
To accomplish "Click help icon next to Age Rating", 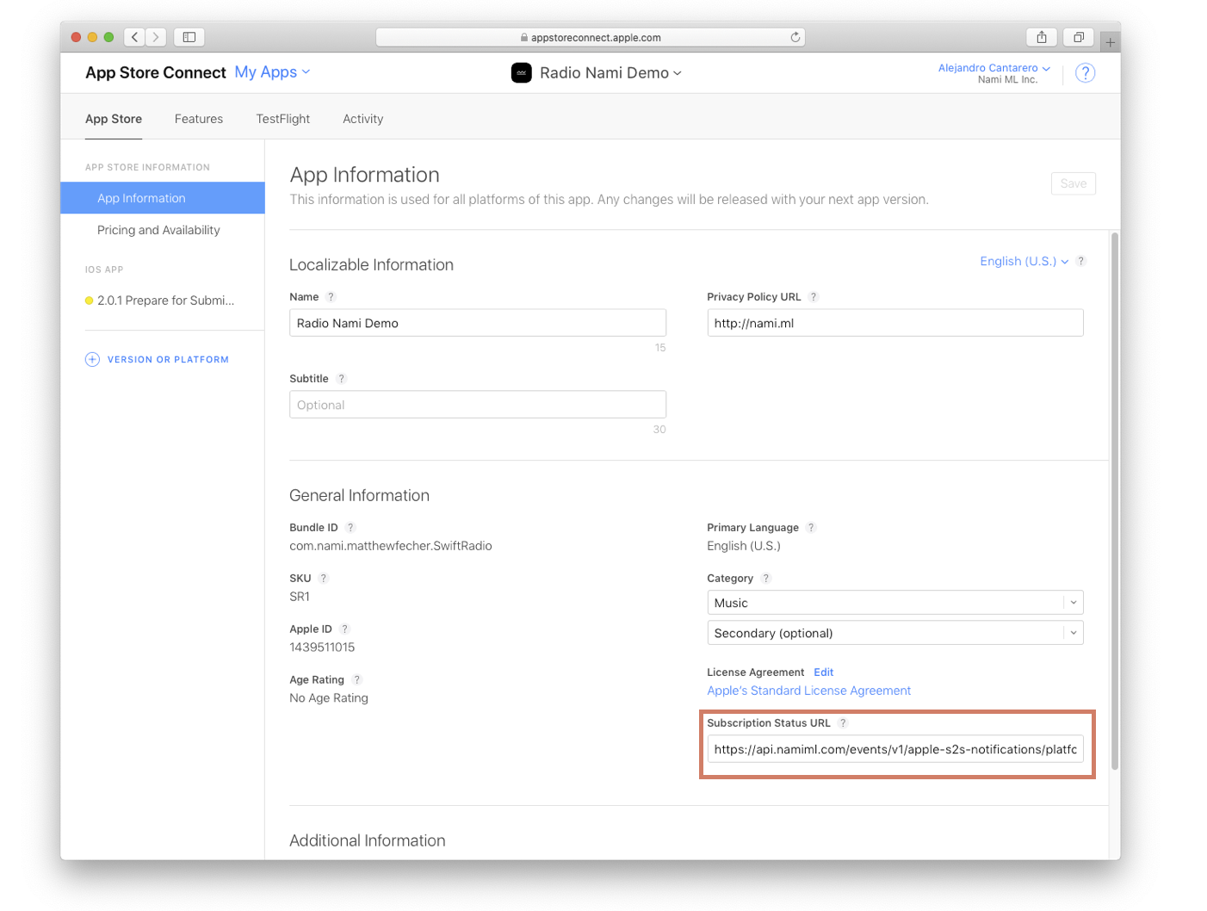I will click(x=357, y=680).
